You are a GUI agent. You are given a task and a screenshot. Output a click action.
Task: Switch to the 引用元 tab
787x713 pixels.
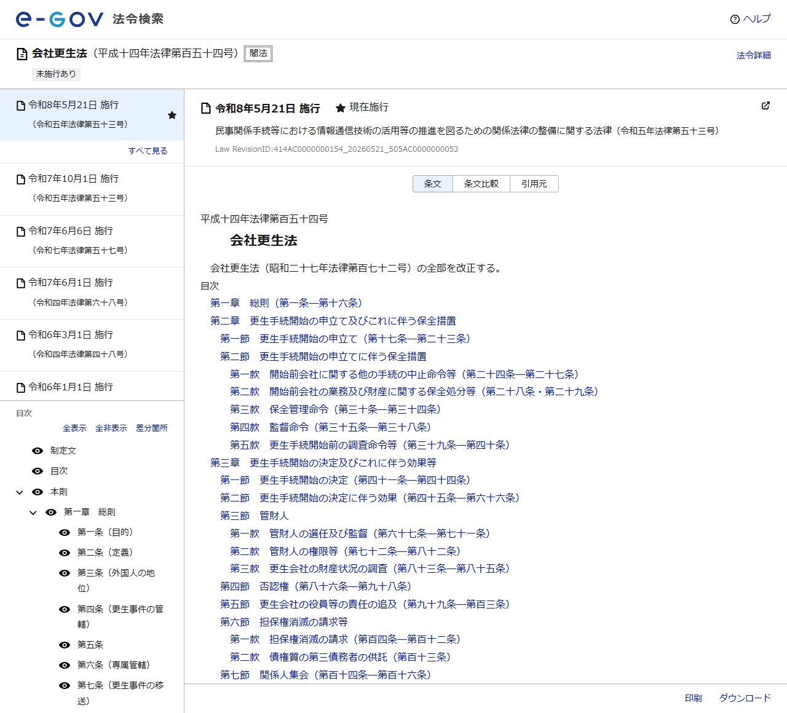[x=534, y=184]
